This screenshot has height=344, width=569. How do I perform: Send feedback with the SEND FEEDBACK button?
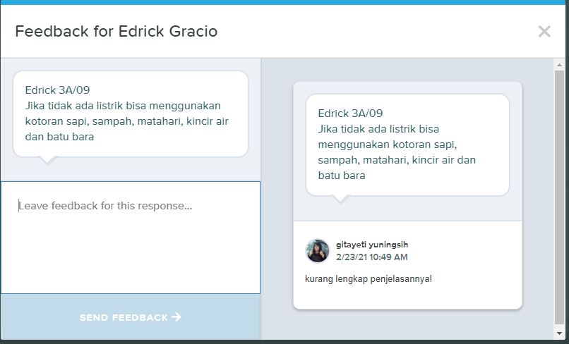131,317
